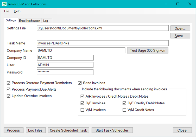
Task: Minimize the TaiRox window
Action: coord(166,4)
